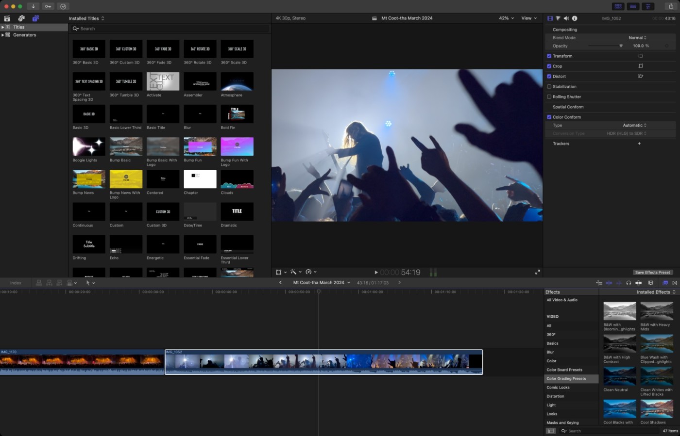Open the viewer transform tools dropdown
The height and width of the screenshot is (436, 680).
(x=281, y=272)
